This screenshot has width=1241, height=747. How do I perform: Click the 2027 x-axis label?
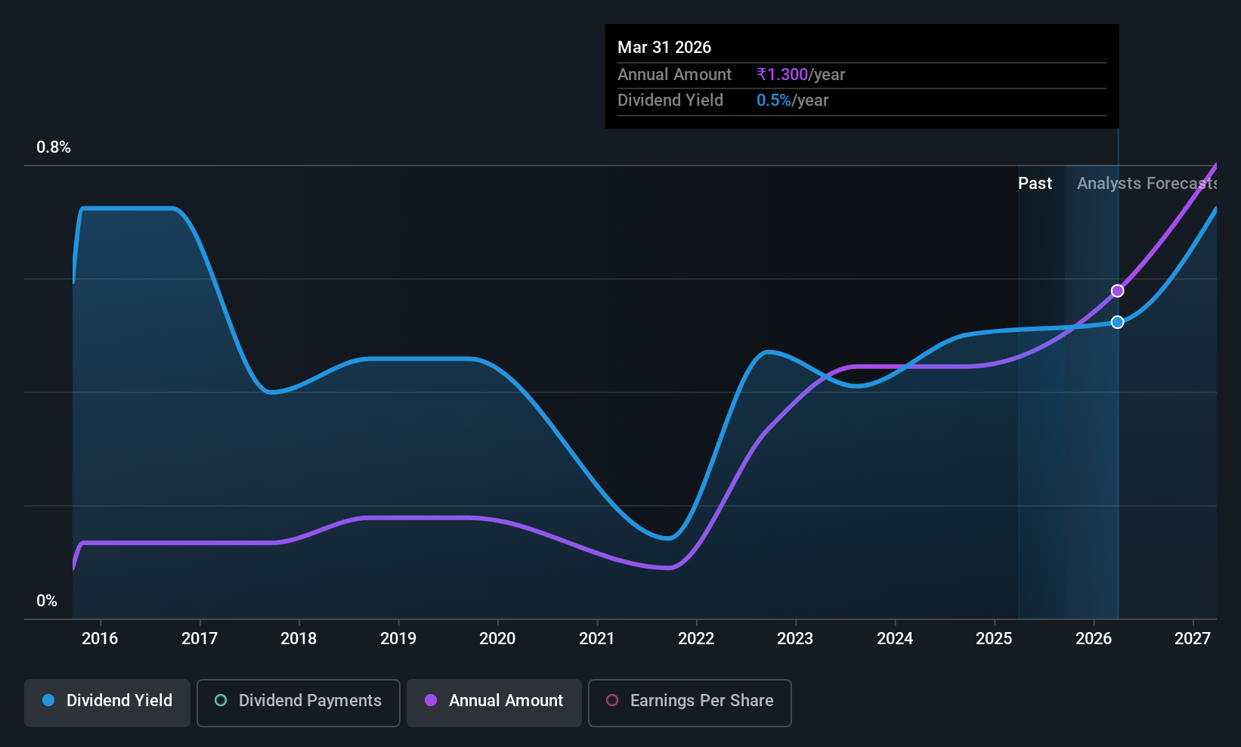click(1193, 639)
